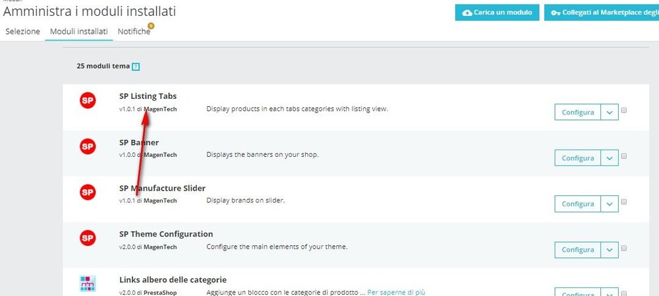Click the SP Manufacture Slider module logo
The width and height of the screenshot is (659, 296).
click(x=88, y=192)
